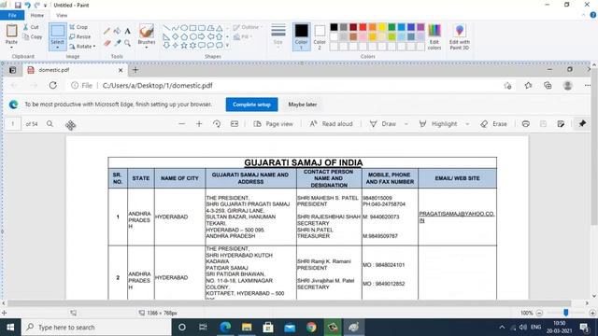598x336 pixels.
Task: Click Cut in Clipboard group
Action: click(x=31, y=27)
